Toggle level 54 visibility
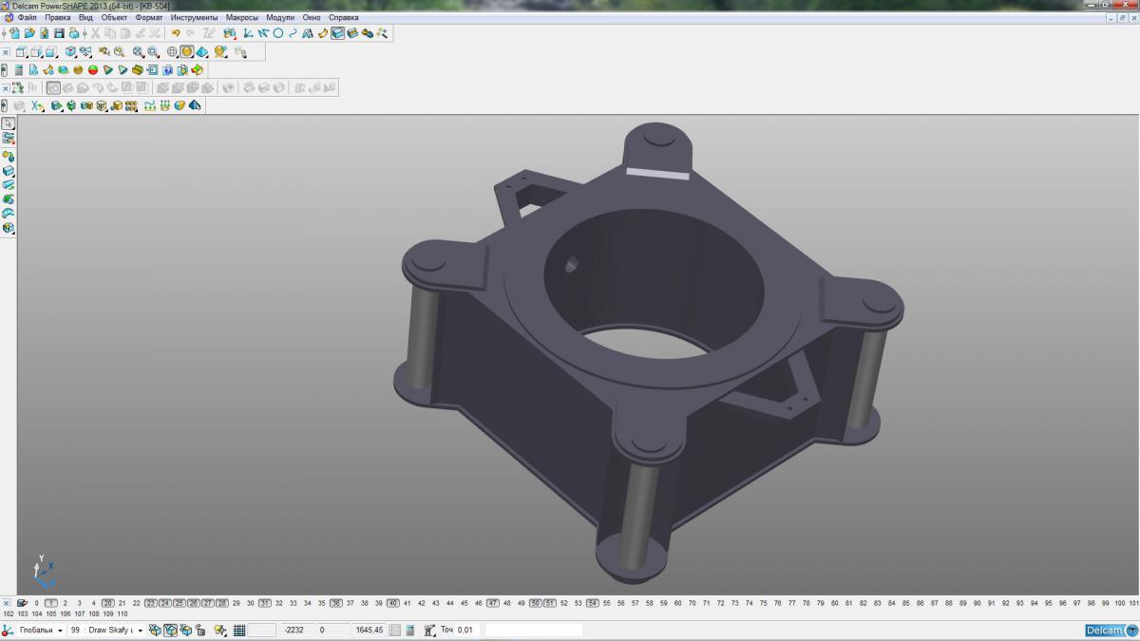The image size is (1140, 641). coord(593,603)
